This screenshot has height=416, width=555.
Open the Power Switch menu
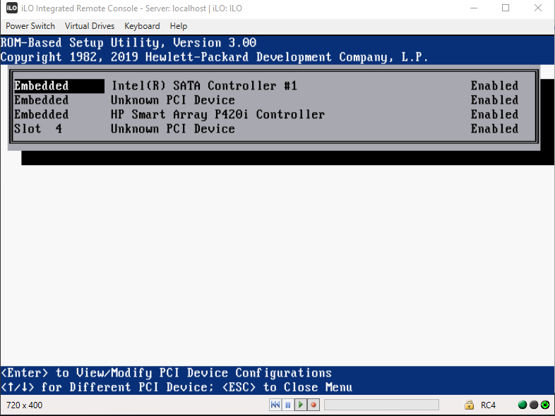tap(30, 26)
